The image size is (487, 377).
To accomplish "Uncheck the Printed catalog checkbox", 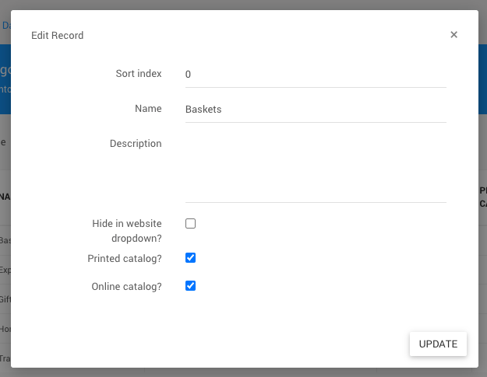I will pos(190,258).
